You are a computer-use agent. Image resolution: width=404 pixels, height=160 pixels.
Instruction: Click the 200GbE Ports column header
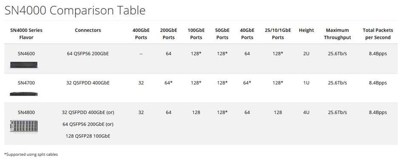[168, 34]
